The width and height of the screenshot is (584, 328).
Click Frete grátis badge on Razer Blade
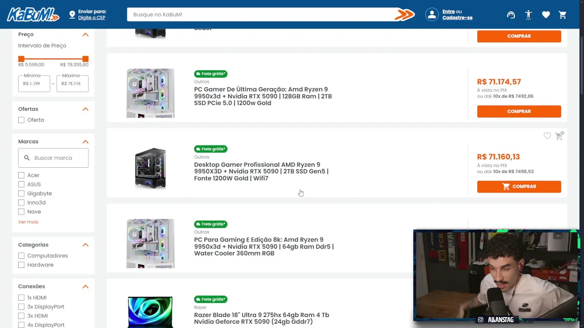tap(211, 299)
